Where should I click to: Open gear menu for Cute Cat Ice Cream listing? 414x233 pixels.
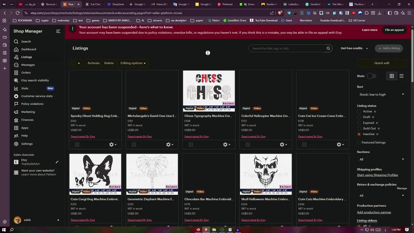tap(340, 145)
